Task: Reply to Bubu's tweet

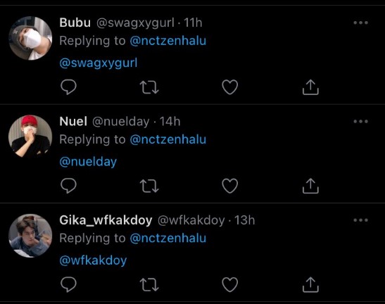Action: point(68,87)
